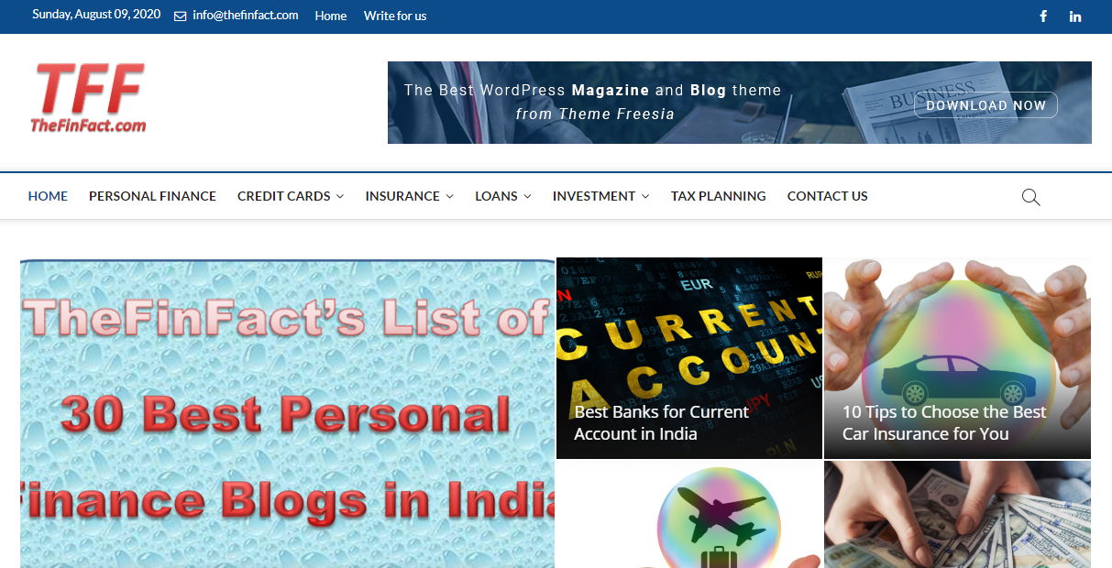Expand the Credit Cards dropdown chevron
The height and width of the screenshot is (568, 1112).
pyautogui.click(x=340, y=197)
